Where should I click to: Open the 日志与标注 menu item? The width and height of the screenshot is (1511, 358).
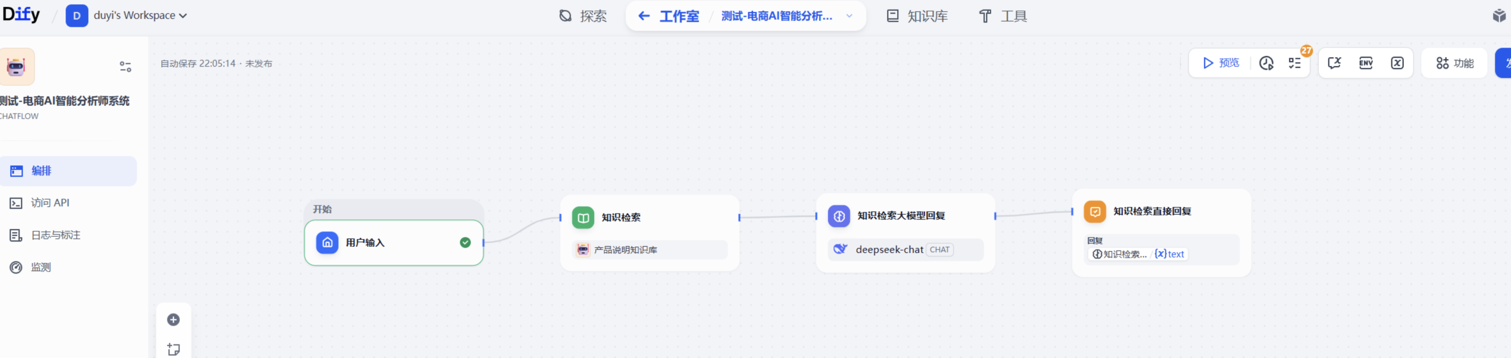click(x=68, y=235)
